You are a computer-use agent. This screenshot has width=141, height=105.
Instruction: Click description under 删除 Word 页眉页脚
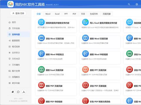pos(95,43)
